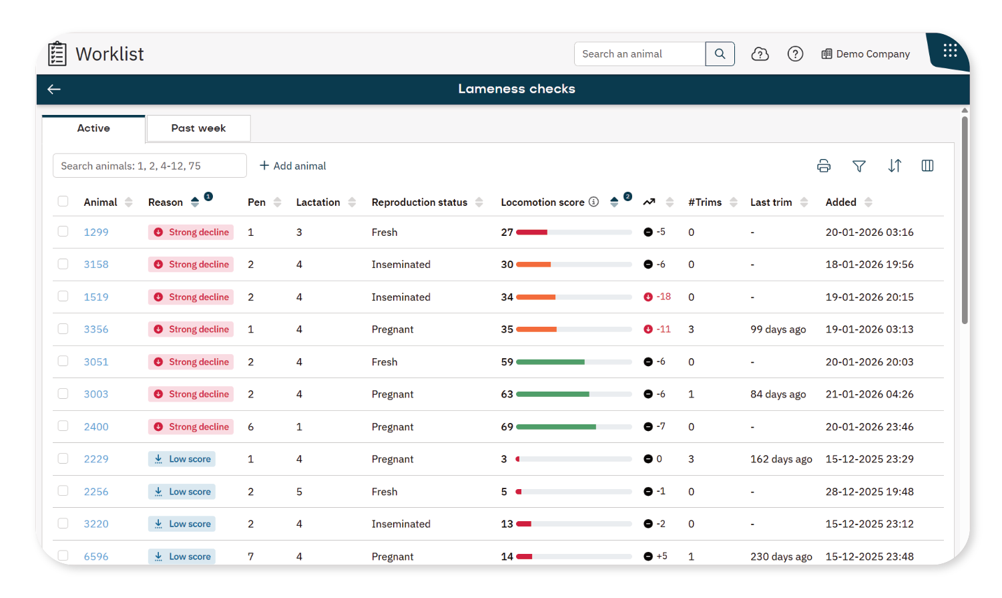Open animal 1299 details
This screenshot has width=1002, height=598.
(96, 233)
